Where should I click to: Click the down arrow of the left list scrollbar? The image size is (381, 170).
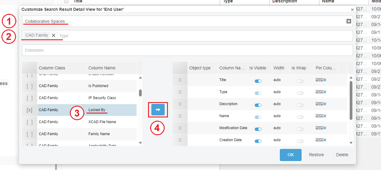140,143
